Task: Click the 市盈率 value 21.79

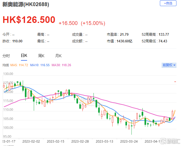Action: pos(124,35)
